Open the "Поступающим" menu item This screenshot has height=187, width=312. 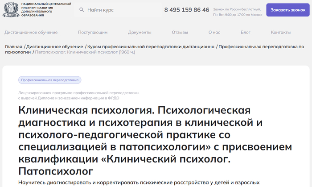pos(93,33)
